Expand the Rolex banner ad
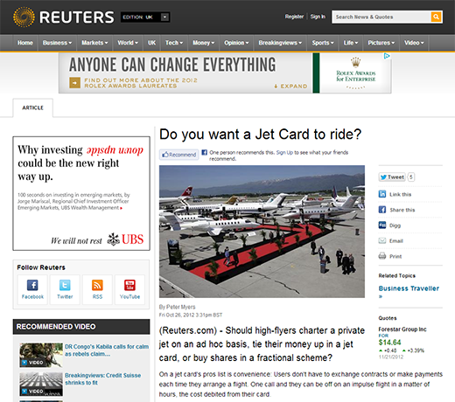455x402 pixels. click(x=290, y=87)
